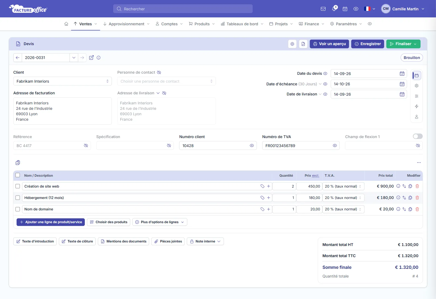Click Voir un aperçu button
This screenshot has height=299, width=436.
329,44
